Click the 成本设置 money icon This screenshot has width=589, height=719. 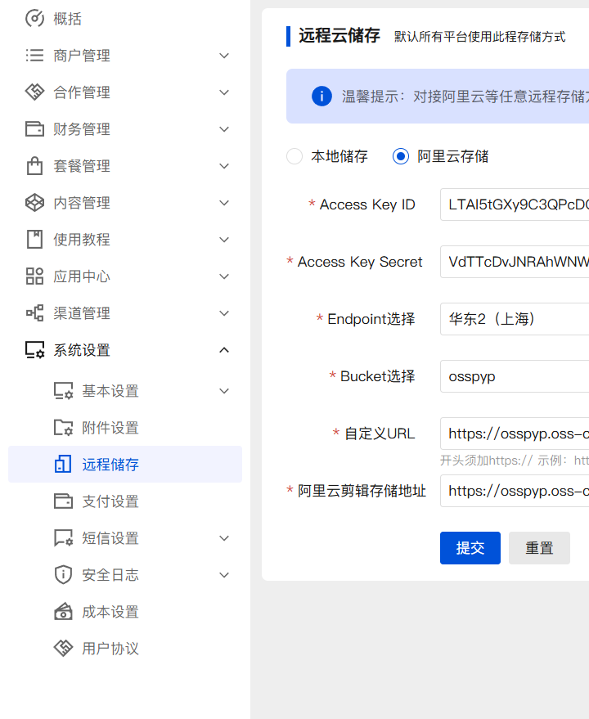[x=63, y=612]
